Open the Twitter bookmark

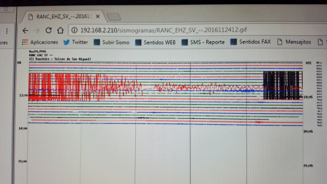[x=76, y=42]
